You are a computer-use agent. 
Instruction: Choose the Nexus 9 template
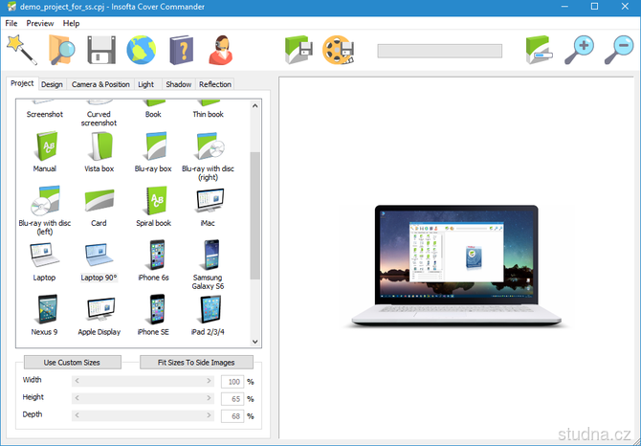pyautogui.click(x=44, y=315)
